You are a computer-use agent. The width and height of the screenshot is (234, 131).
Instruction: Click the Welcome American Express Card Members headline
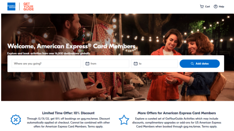[71, 46]
